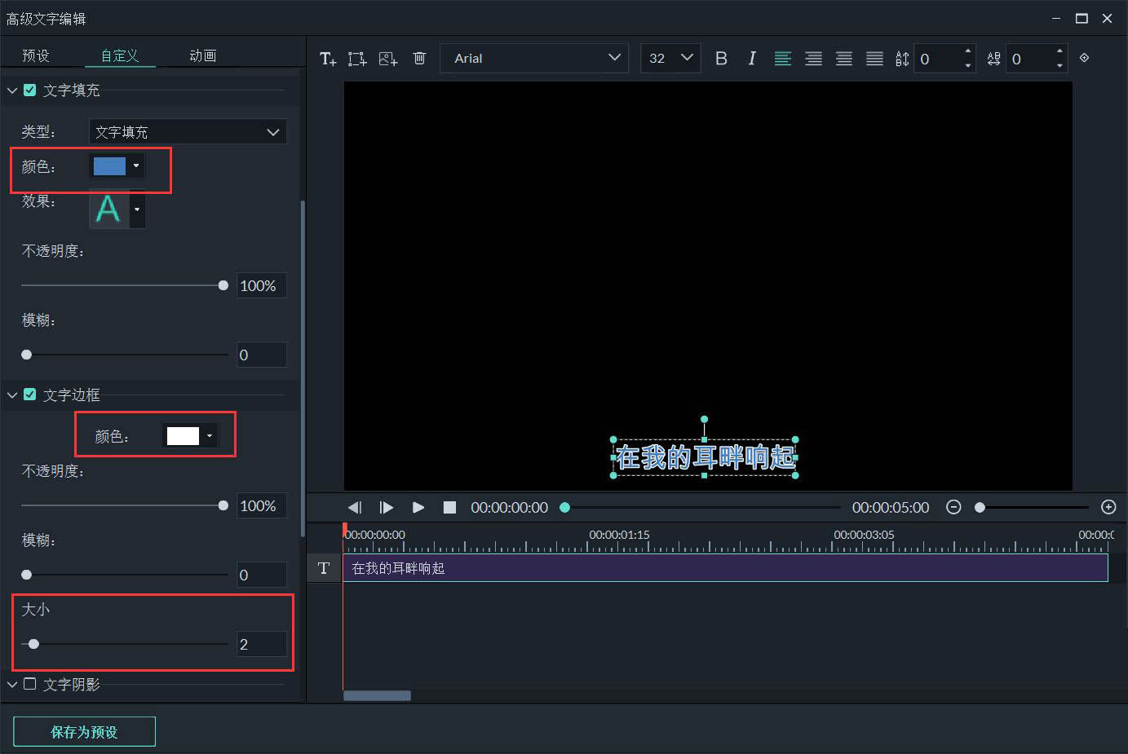This screenshot has width=1128, height=754.
Task: Open the font size 32 dropdown
Action: (670, 58)
